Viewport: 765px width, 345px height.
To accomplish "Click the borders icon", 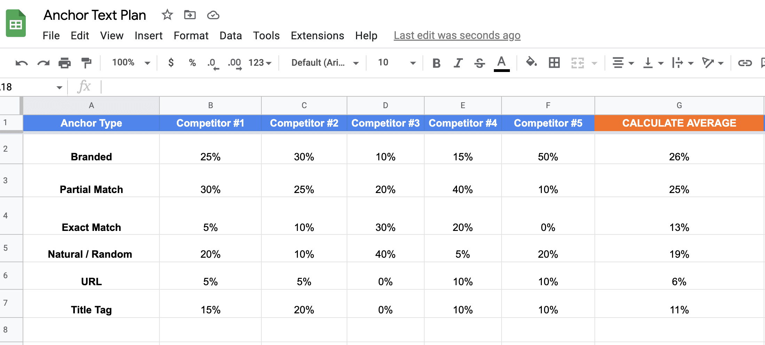I will coord(554,63).
